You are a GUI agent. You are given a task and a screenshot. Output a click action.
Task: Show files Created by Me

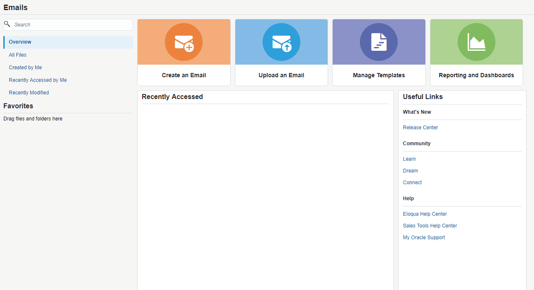(25, 67)
